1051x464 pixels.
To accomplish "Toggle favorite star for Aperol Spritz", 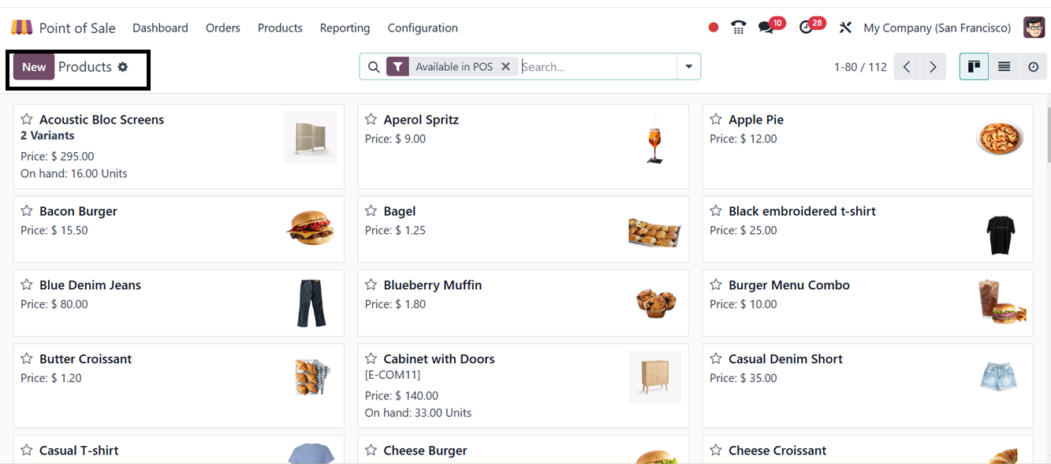I will 371,120.
